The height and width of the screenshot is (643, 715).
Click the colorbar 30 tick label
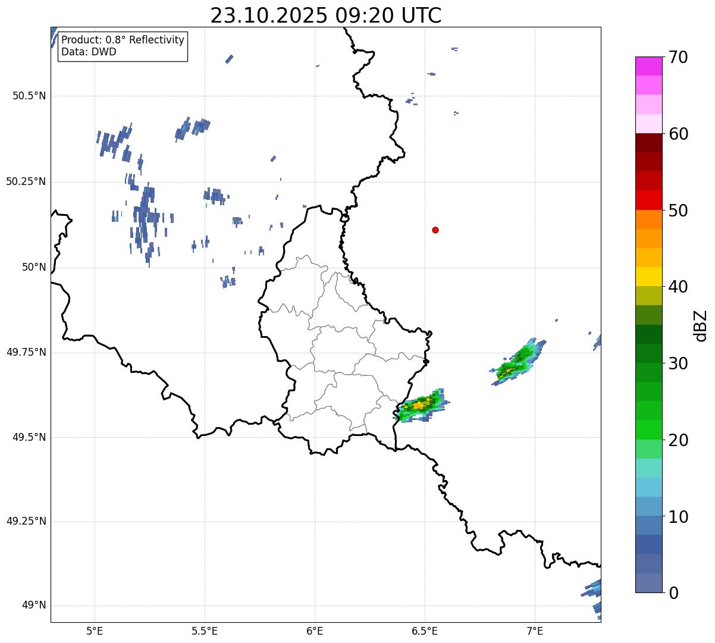(678, 363)
